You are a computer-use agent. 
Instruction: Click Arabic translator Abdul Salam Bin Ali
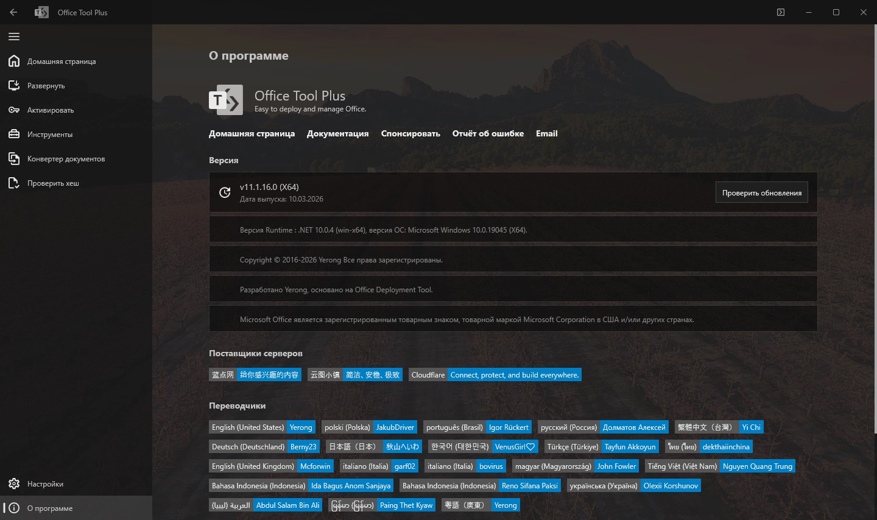tap(287, 505)
